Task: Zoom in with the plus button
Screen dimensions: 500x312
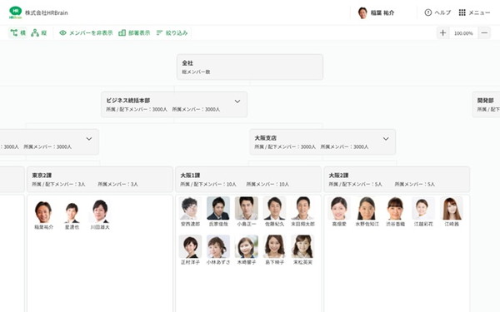Action: (x=442, y=32)
